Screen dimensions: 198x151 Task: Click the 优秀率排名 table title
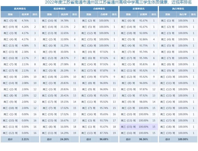pos(20,9)
